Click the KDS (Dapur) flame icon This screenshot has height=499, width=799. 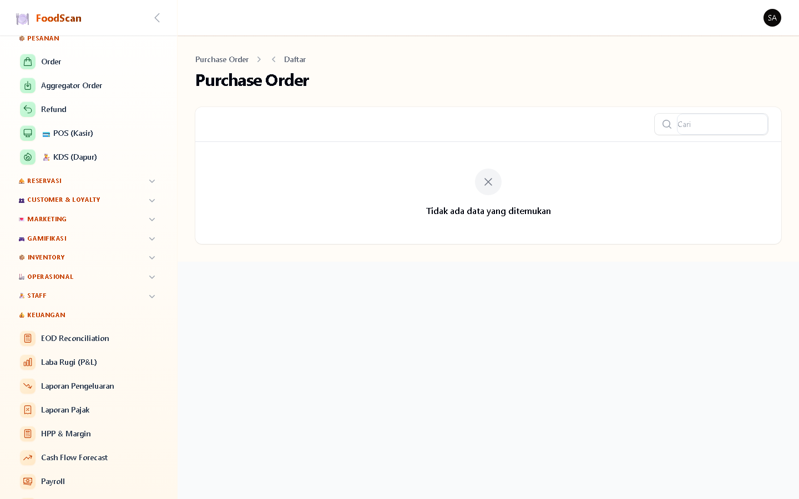point(28,157)
